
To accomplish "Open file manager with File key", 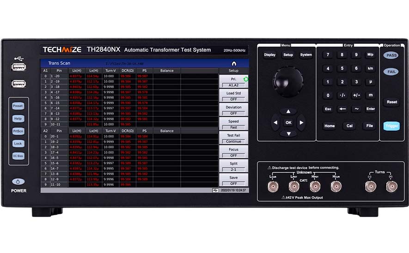I will click(x=369, y=126).
